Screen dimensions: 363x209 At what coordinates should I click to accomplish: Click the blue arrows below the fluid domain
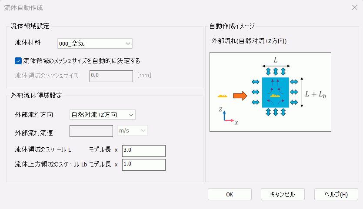(x=276, y=112)
